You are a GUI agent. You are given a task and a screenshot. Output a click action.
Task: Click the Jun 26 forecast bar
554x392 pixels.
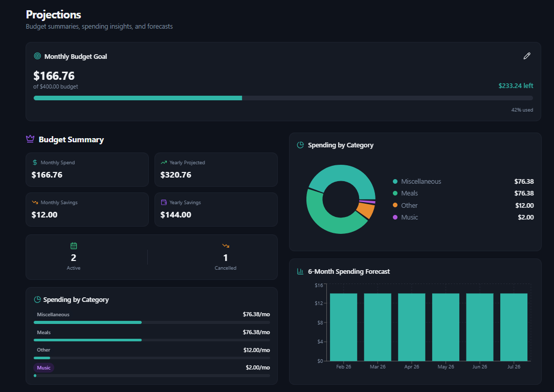click(480, 327)
